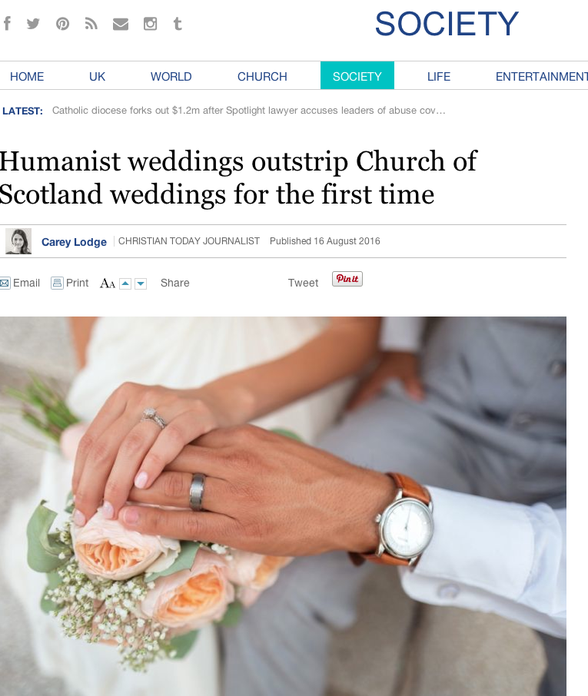Screen dimensions: 588x696
Task: Open author Carey Lodge's profile link
Action: coord(74,242)
